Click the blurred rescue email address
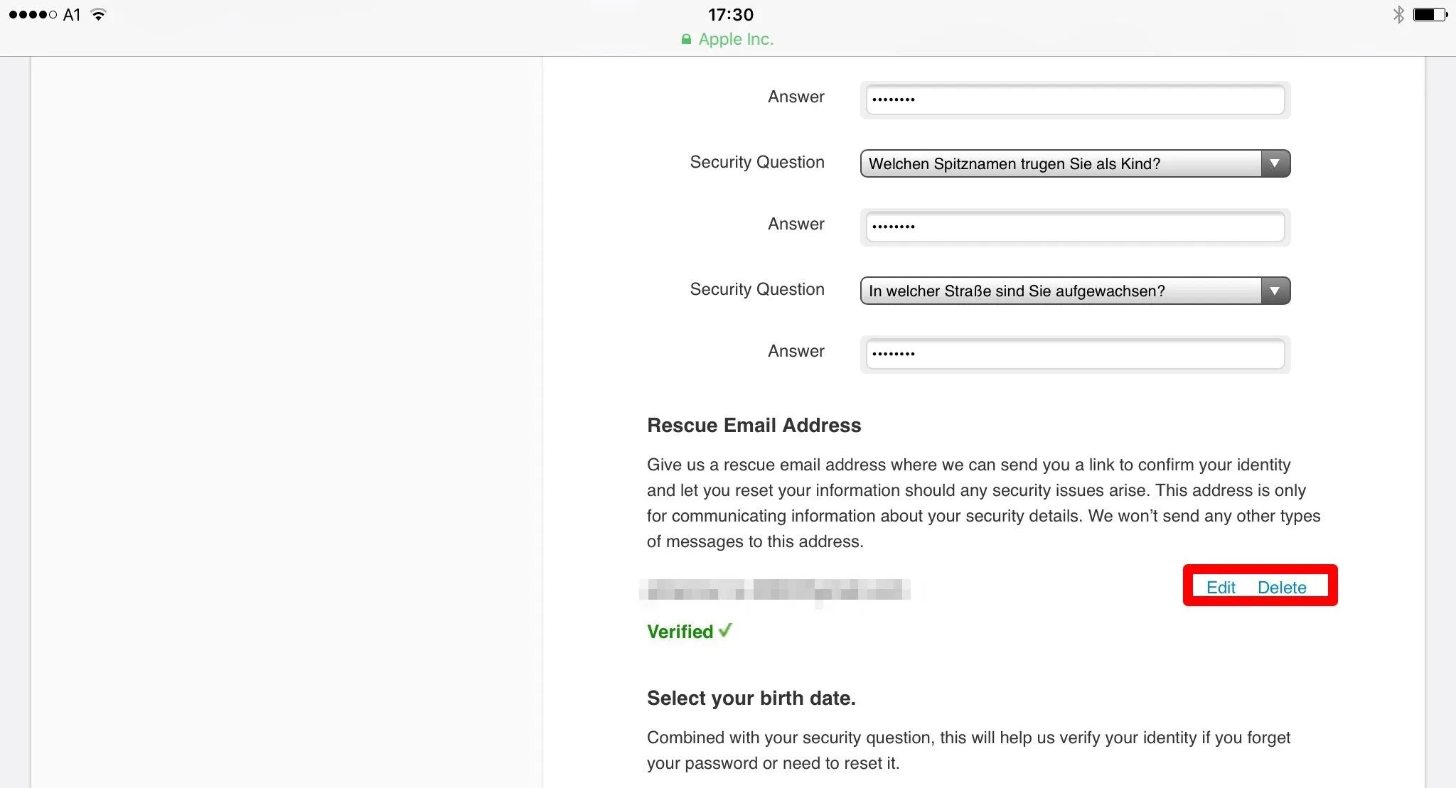1456x788 pixels. tap(775, 590)
